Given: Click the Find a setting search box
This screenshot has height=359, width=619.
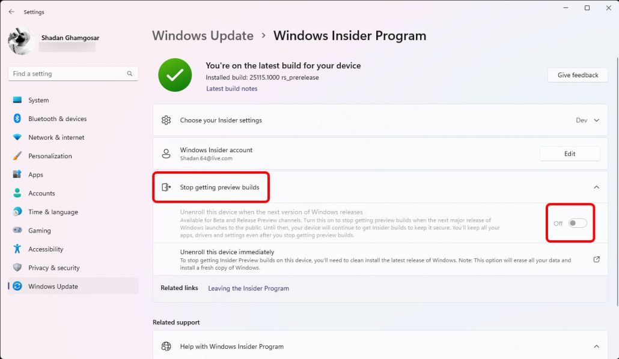Looking at the screenshot, I should point(73,74).
